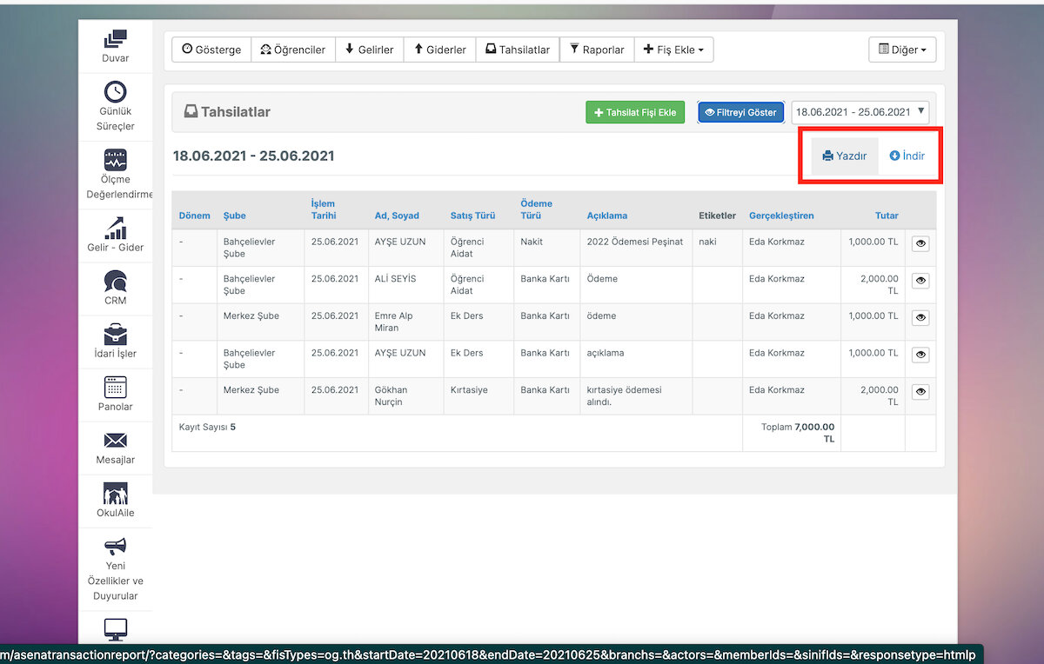The height and width of the screenshot is (664, 1044).
Task: Open Ölçme Değerlendirme sidebar icon
Action: (115, 160)
